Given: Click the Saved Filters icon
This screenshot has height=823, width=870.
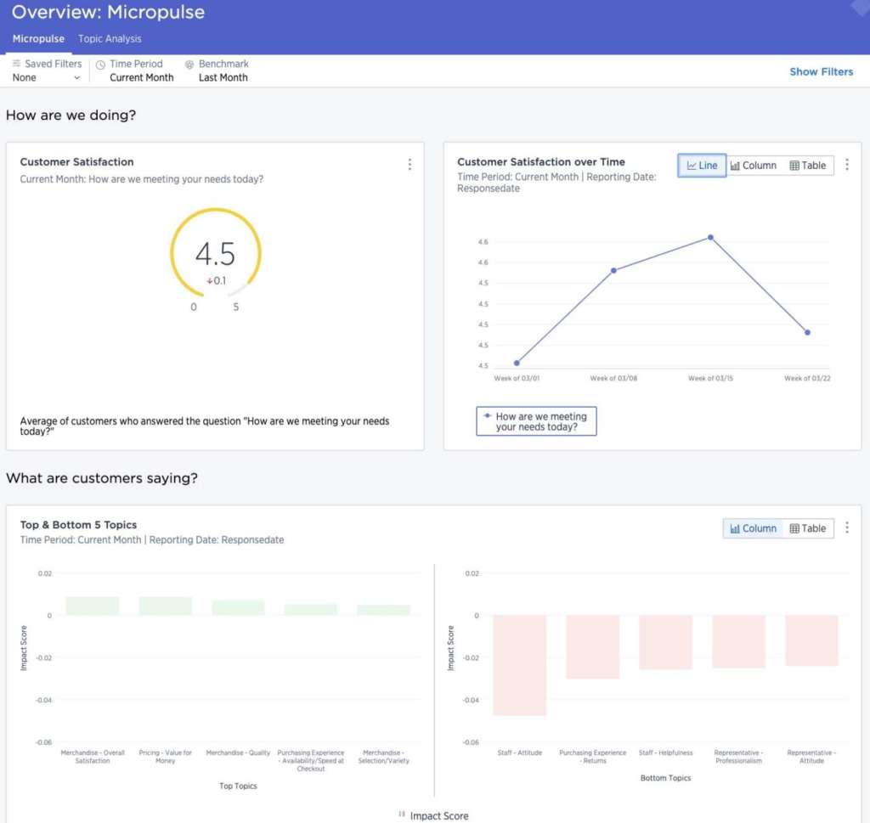Looking at the screenshot, I should 16,64.
